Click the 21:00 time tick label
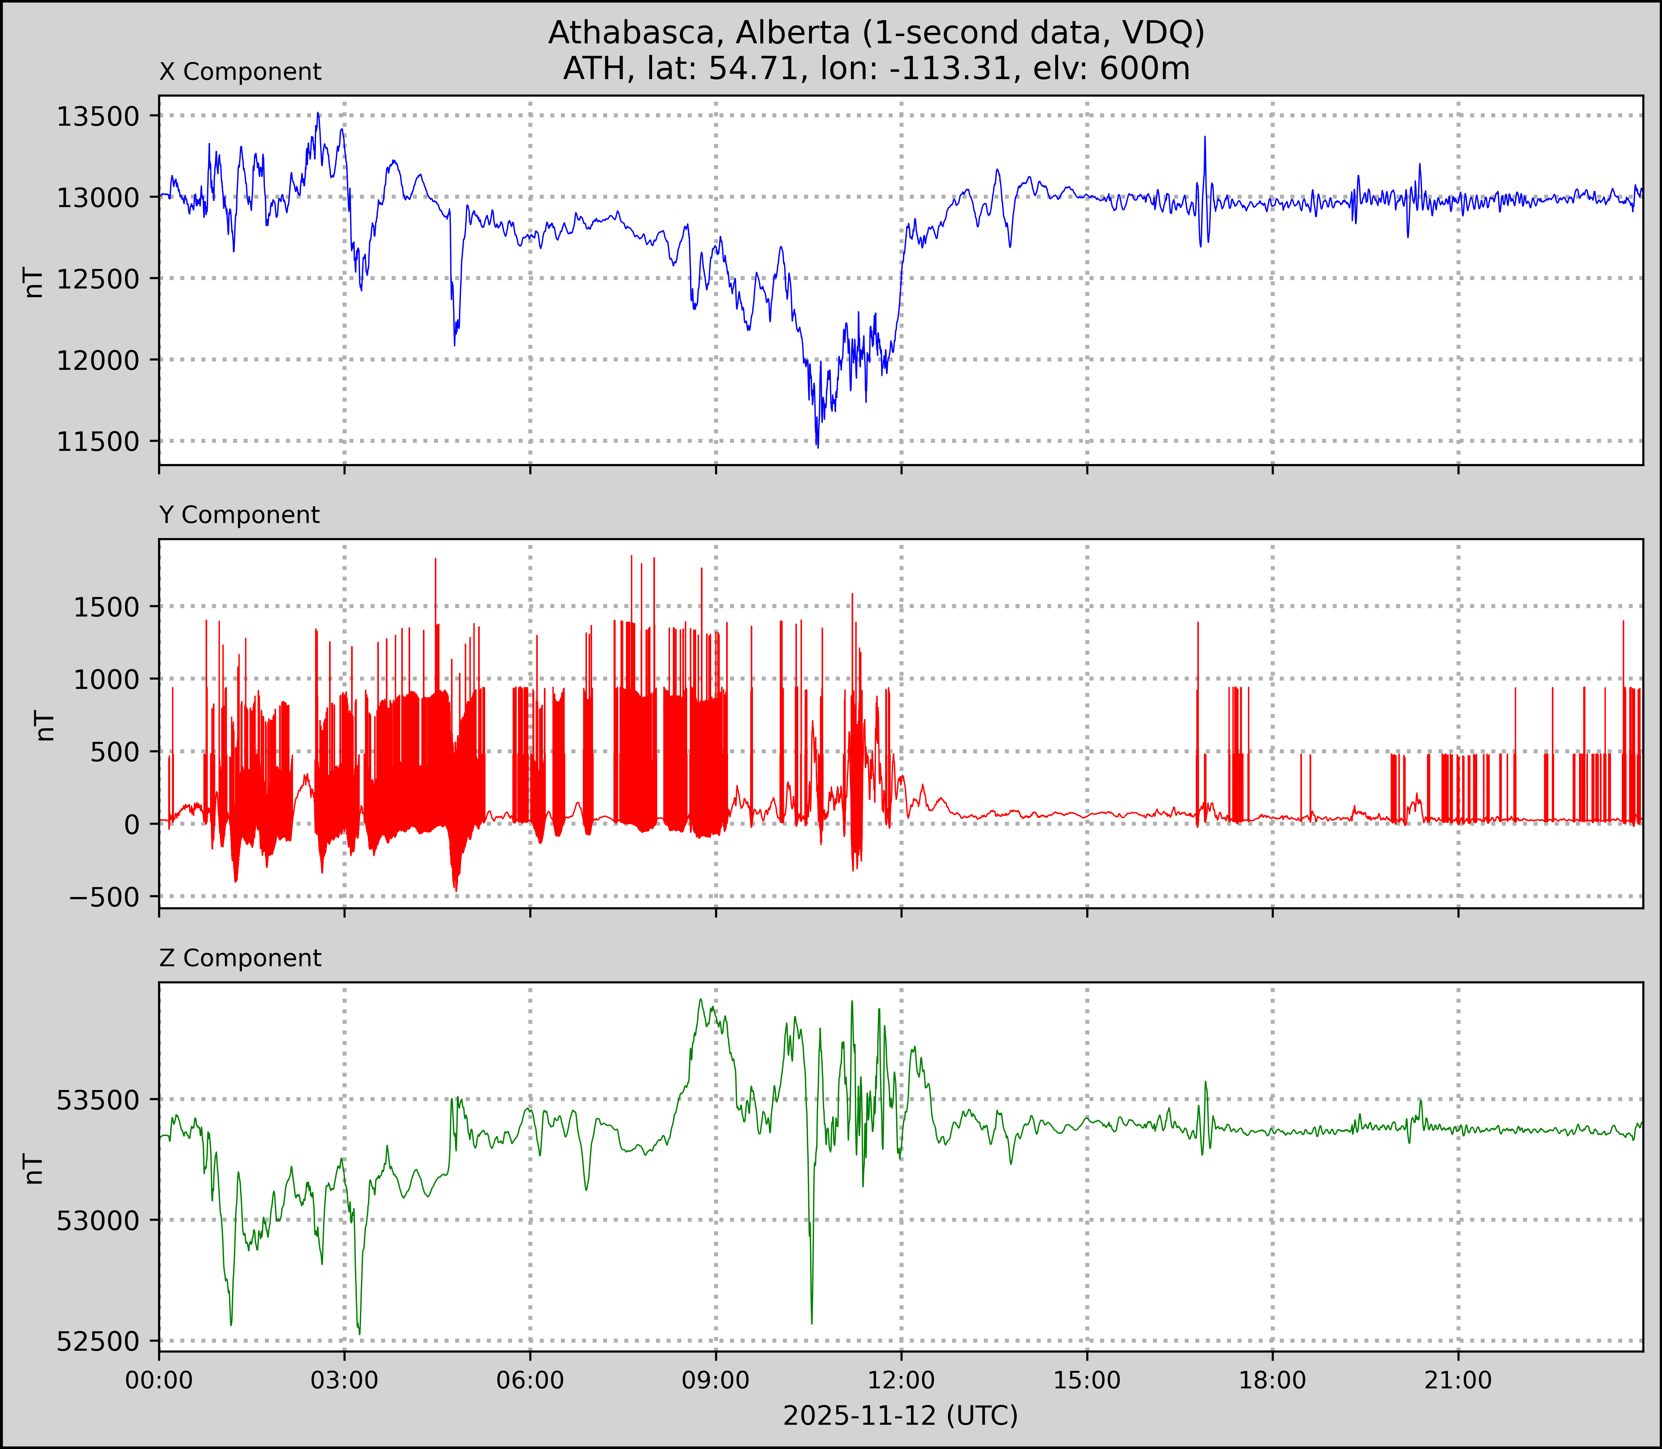This screenshot has width=1662, height=1449. click(x=1457, y=1379)
